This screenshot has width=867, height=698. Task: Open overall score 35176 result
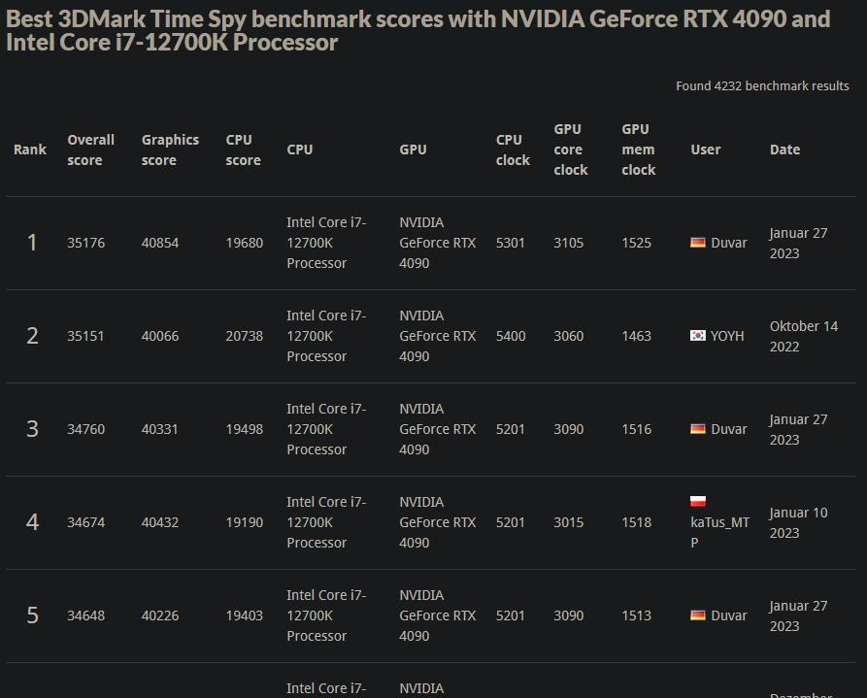(85, 243)
